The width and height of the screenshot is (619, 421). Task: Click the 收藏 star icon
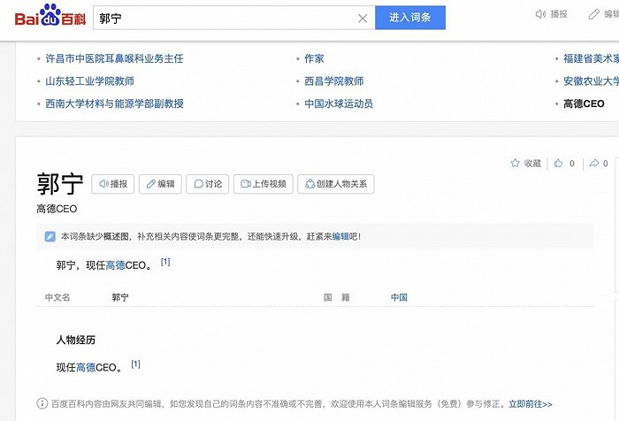click(x=515, y=163)
